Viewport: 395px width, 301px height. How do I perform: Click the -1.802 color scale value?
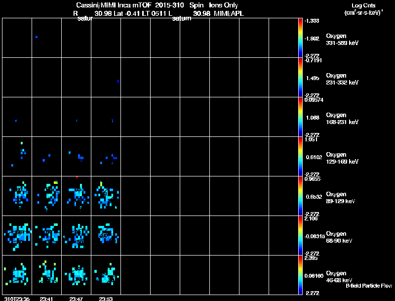click(312, 39)
